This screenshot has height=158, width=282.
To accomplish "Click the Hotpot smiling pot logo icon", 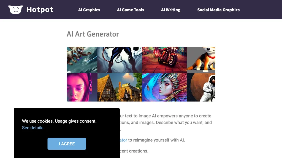I will pos(15,10).
